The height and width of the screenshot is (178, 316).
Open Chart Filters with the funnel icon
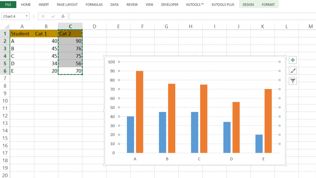[292, 81]
